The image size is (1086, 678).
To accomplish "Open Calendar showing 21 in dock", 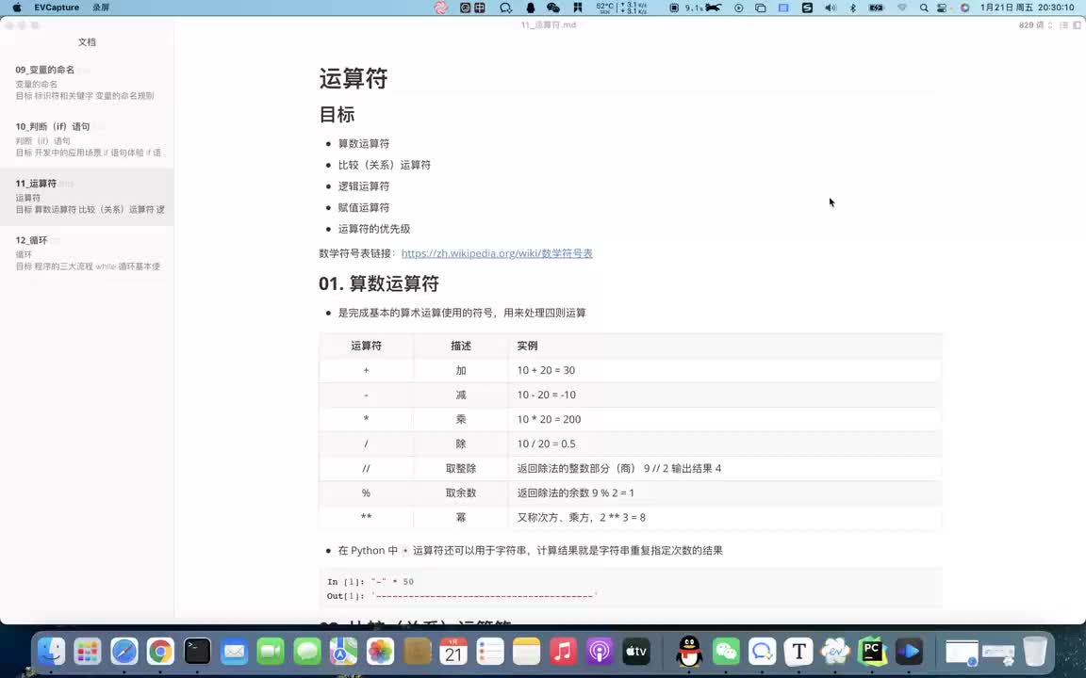I will [x=453, y=651].
